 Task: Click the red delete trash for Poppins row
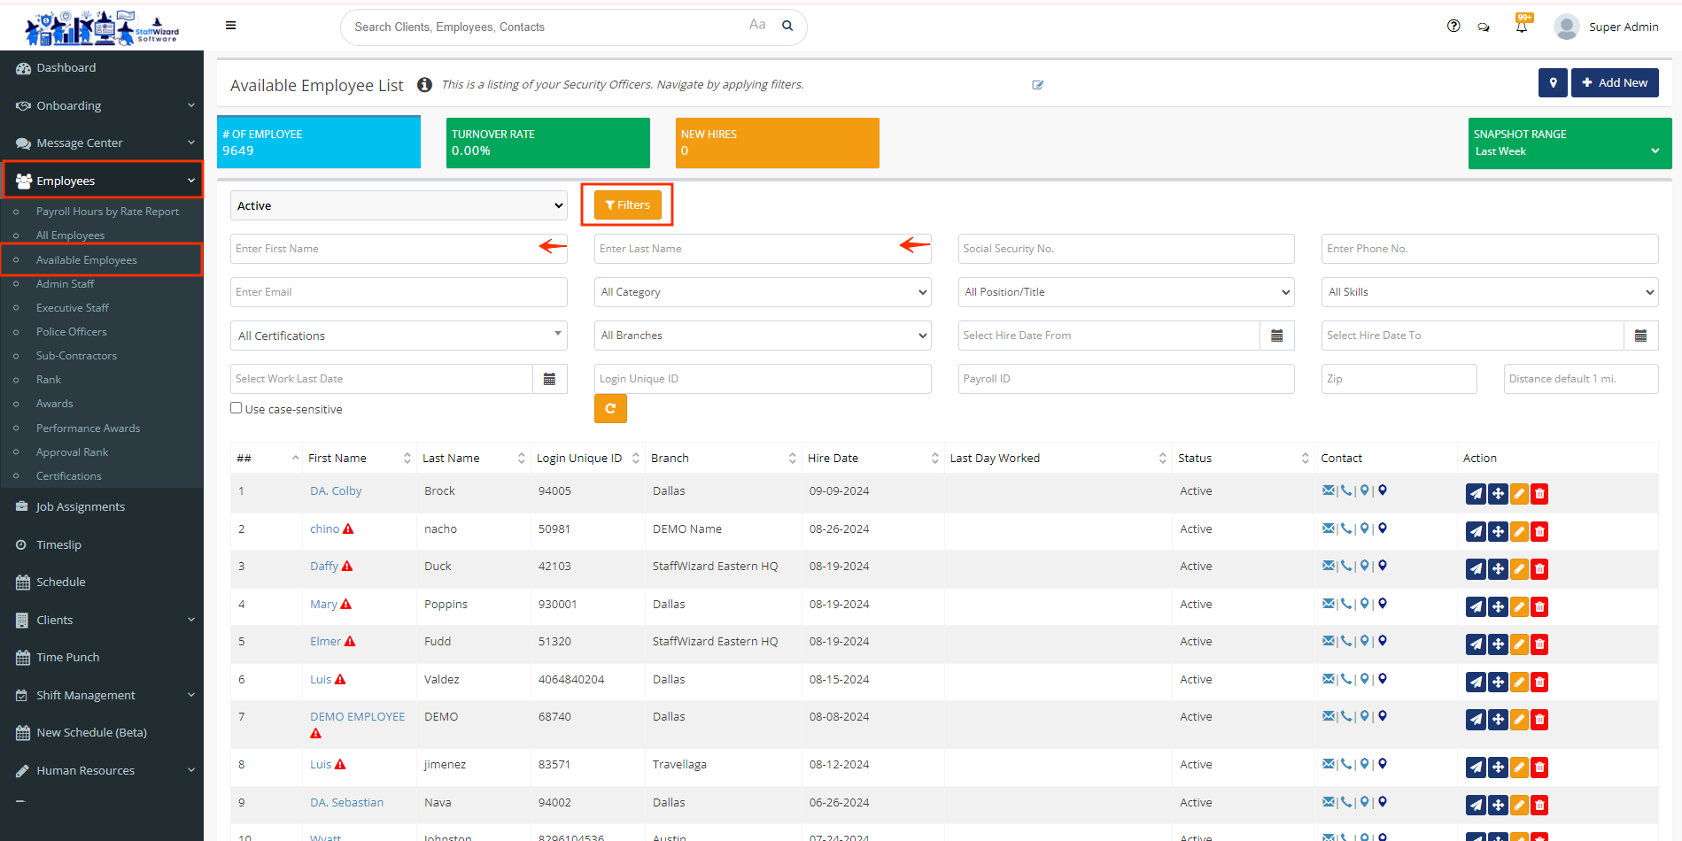(x=1539, y=607)
